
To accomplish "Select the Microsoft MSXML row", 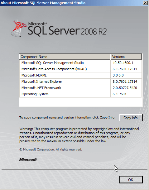I will 80,75.
